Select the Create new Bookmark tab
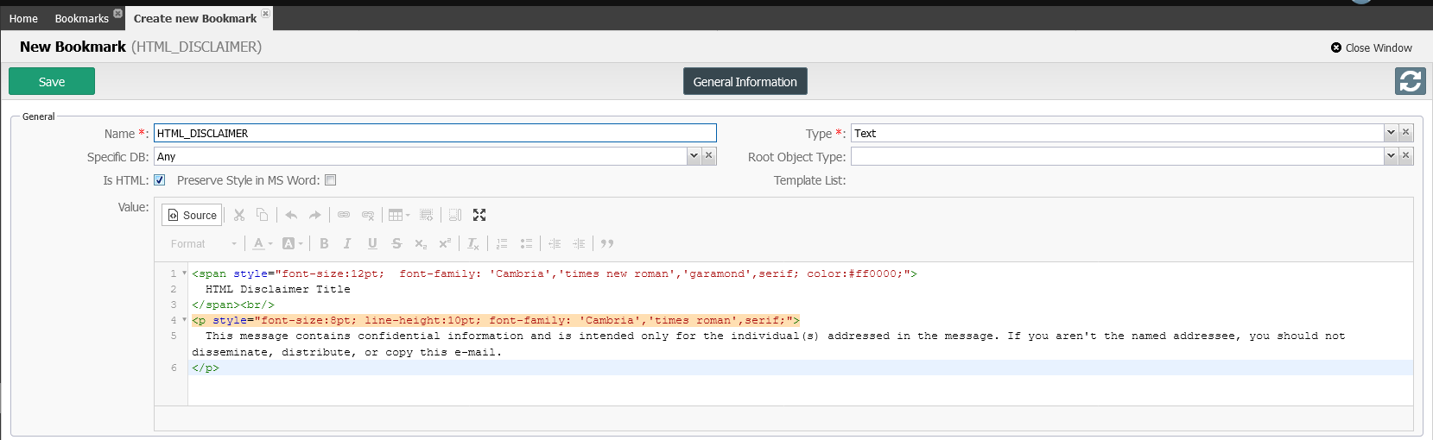Image resolution: width=1433 pixels, height=440 pixels. [195, 18]
